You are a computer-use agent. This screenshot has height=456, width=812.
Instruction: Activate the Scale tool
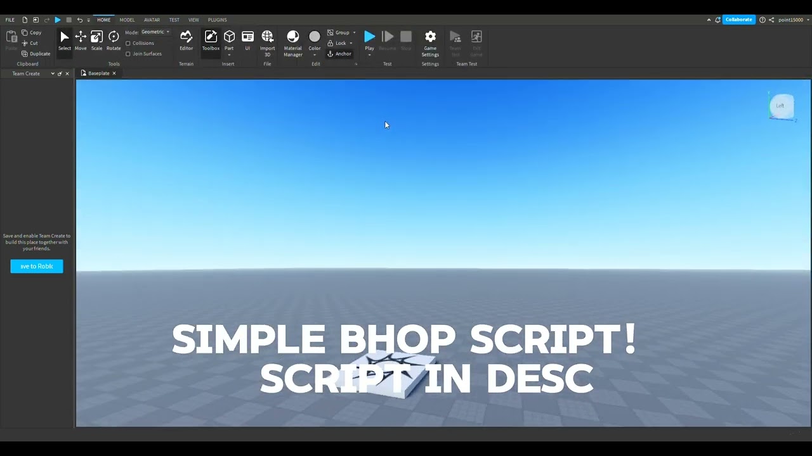tap(96, 41)
